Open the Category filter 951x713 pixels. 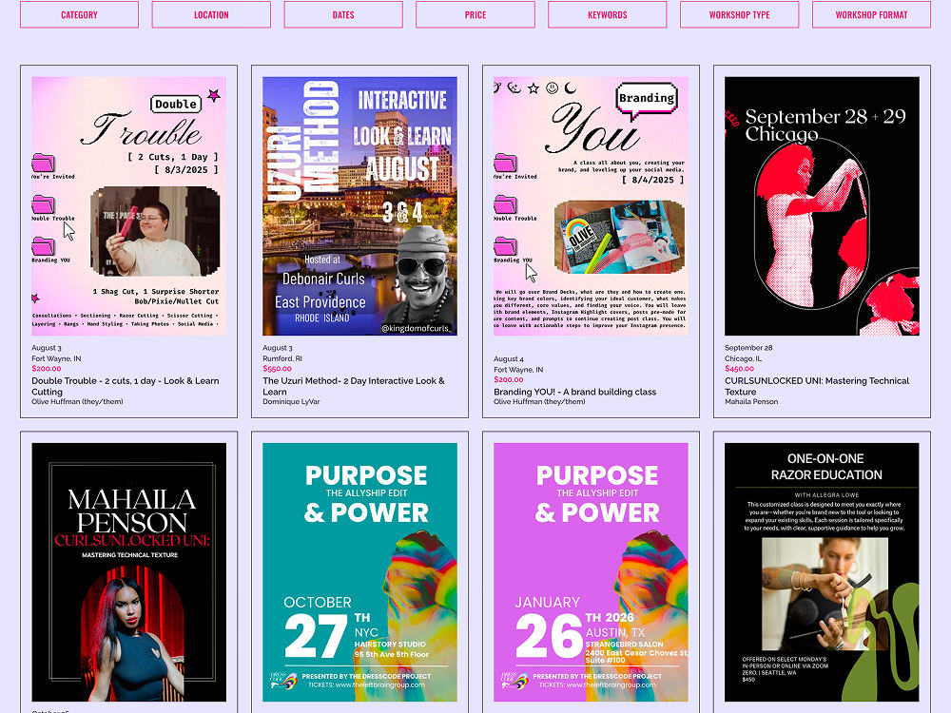(x=79, y=14)
